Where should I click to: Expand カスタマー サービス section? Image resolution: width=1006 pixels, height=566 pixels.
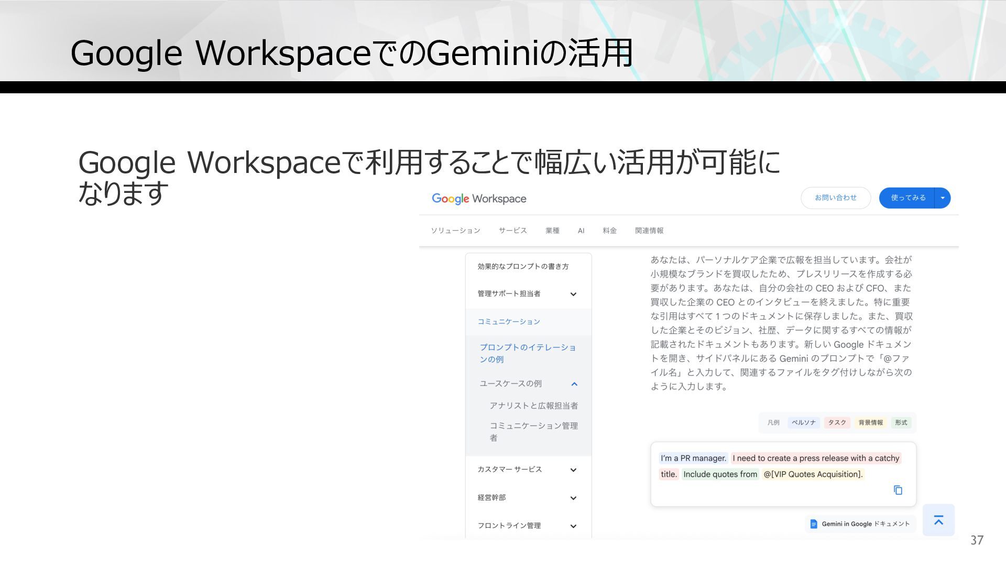pos(573,470)
